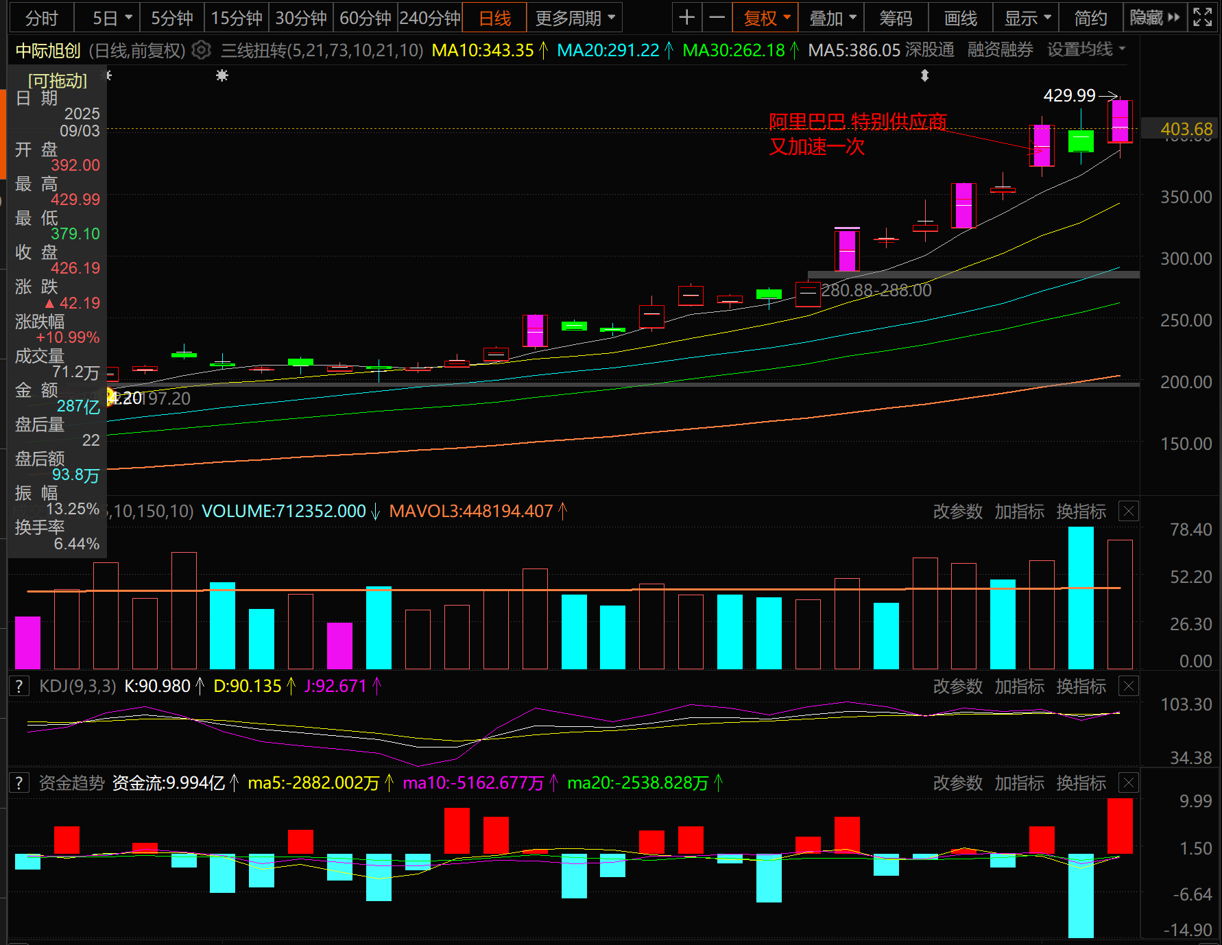This screenshot has width=1222, height=945.
Task: Click the ma10:-5162.677万 readout
Action: point(473,782)
